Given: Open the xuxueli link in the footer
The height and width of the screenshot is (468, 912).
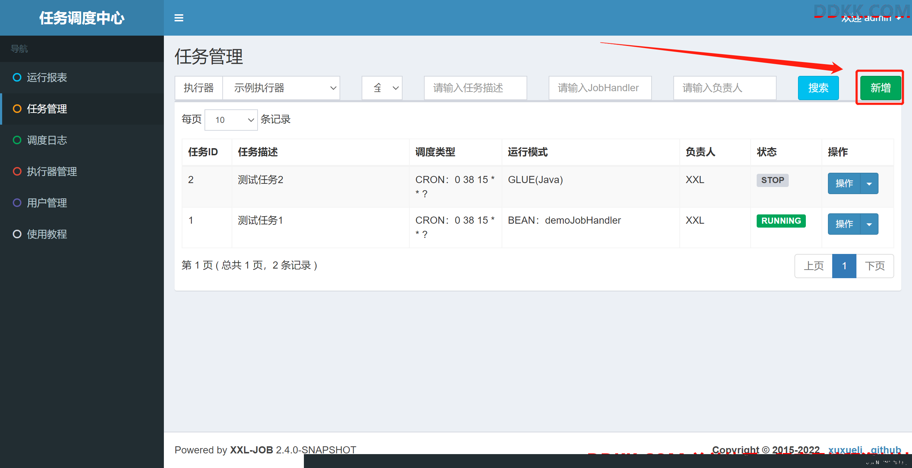Looking at the screenshot, I should pyautogui.click(x=845, y=450).
